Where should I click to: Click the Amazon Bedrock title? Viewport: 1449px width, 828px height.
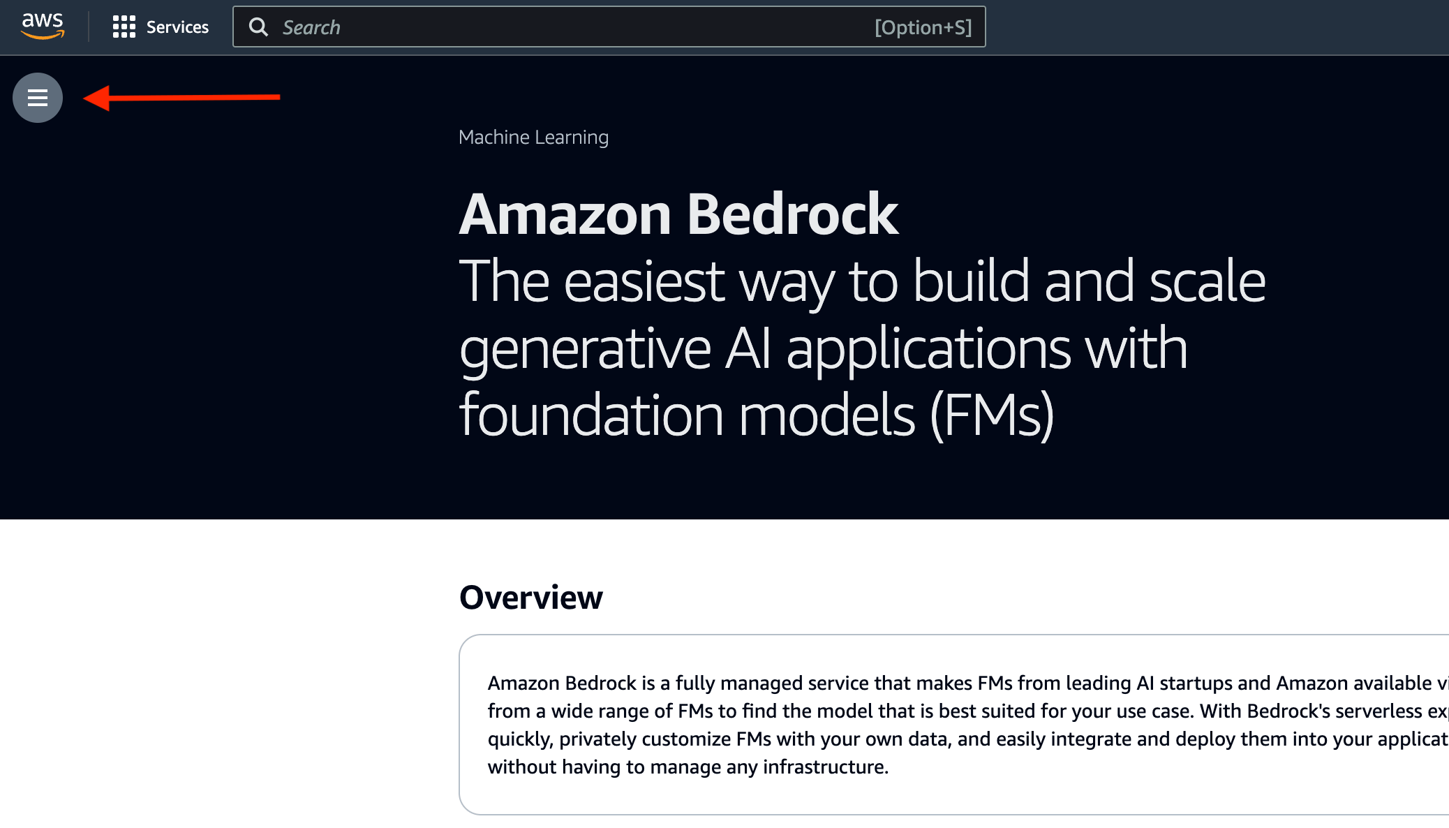678,214
